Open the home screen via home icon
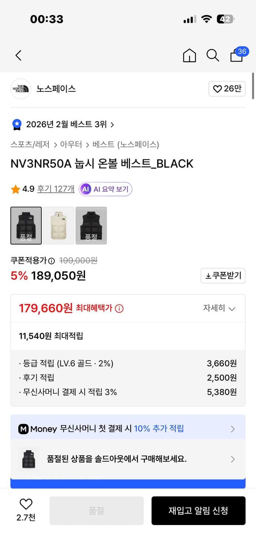 click(189, 55)
